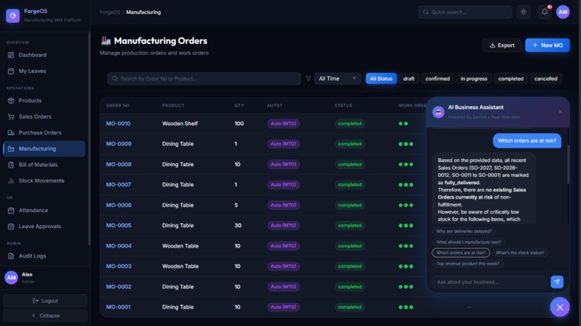Click the Purchase Orders truck icon
Screen dimensions: 581x326
coord(11,132)
